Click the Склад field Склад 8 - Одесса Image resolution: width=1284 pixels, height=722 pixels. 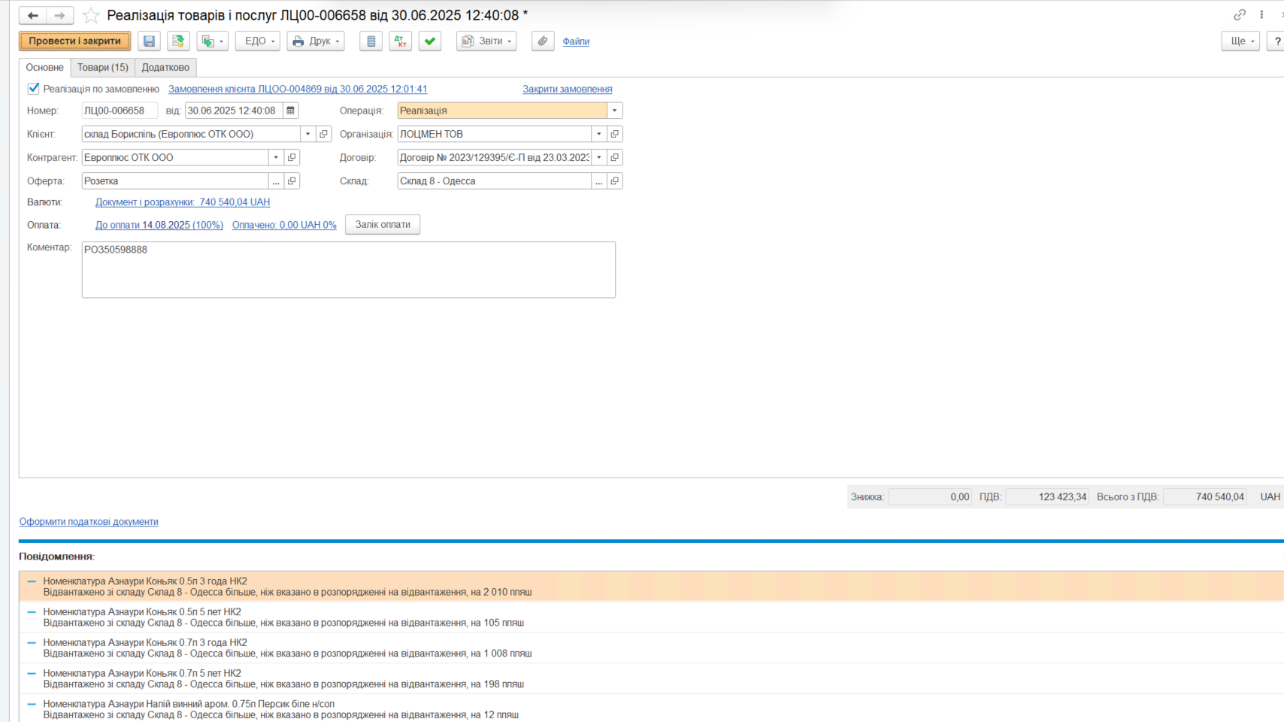(494, 181)
